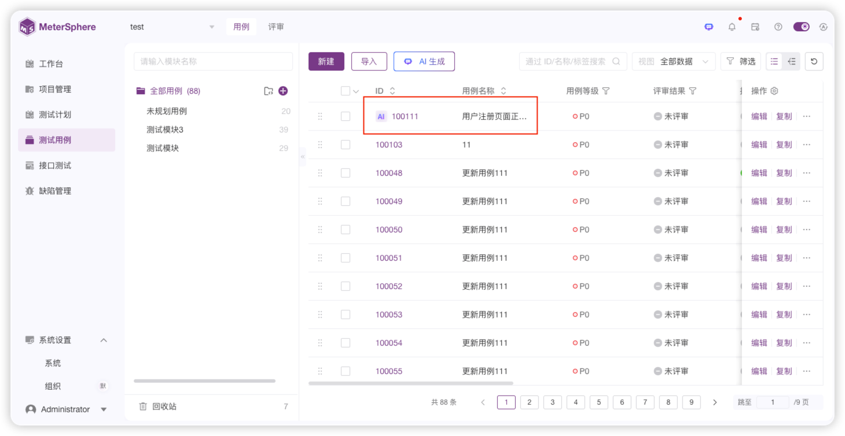Sort by the ID column arrows

click(x=392, y=91)
